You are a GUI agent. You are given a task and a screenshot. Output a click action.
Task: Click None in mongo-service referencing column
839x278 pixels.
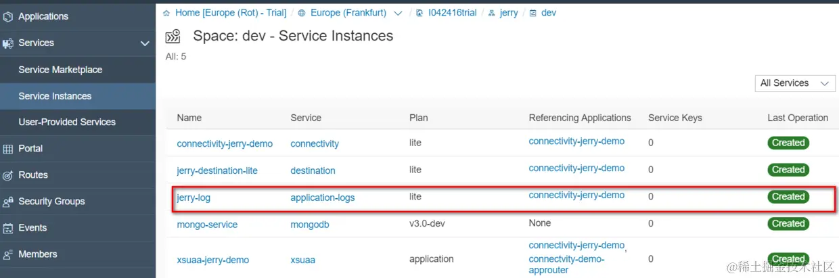coord(540,223)
